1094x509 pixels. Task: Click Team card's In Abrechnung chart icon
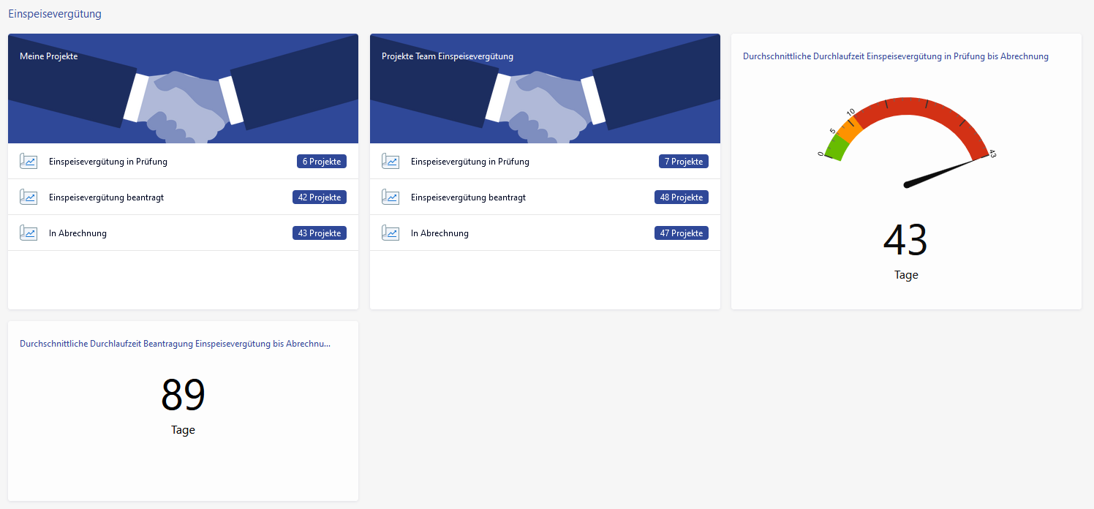click(391, 233)
